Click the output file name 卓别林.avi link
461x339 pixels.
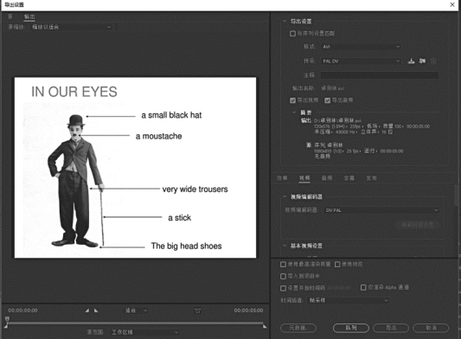tap(332, 88)
